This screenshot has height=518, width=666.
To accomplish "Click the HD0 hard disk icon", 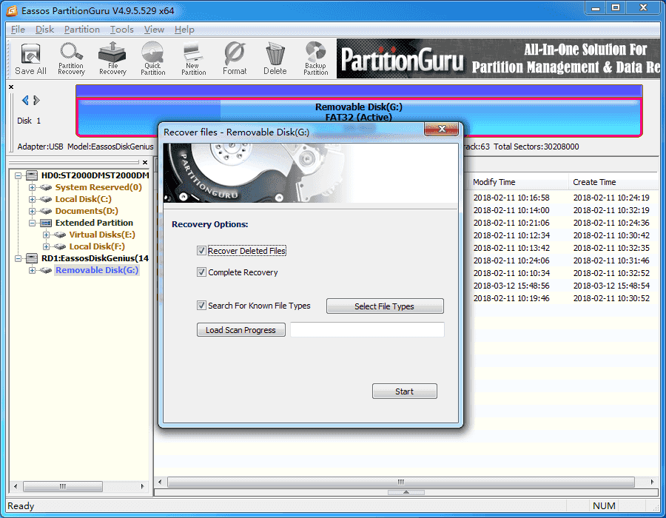I will pyautogui.click(x=32, y=175).
